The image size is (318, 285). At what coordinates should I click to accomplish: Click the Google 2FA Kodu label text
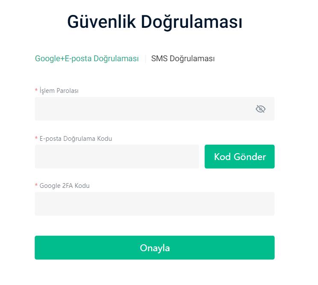(65, 186)
